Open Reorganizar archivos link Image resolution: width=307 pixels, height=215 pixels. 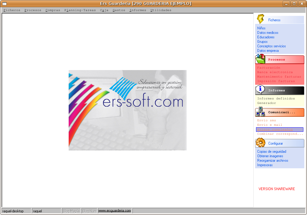coord(273,161)
